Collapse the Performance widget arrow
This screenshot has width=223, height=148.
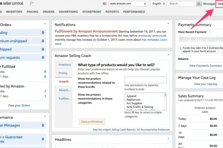click(x=45, y=116)
